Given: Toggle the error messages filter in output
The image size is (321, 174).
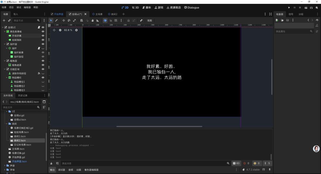Looking at the screenshot, I should pos(246,163).
